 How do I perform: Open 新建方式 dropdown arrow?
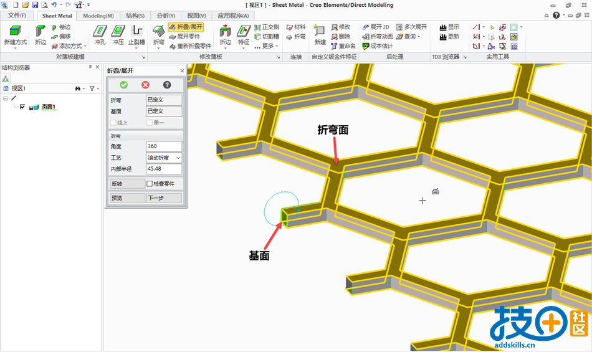[x=15, y=48]
